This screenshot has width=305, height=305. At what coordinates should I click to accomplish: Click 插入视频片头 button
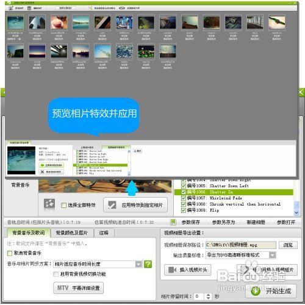(187, 270)
